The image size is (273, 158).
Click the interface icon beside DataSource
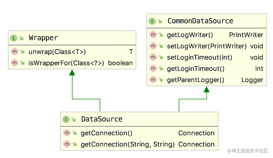click(x=66, y=119)
